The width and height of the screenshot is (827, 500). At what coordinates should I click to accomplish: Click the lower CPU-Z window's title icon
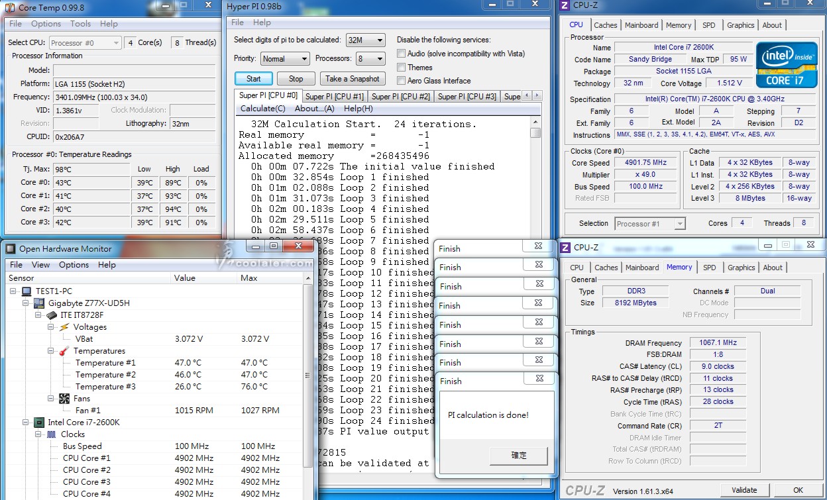coord(565,248)
